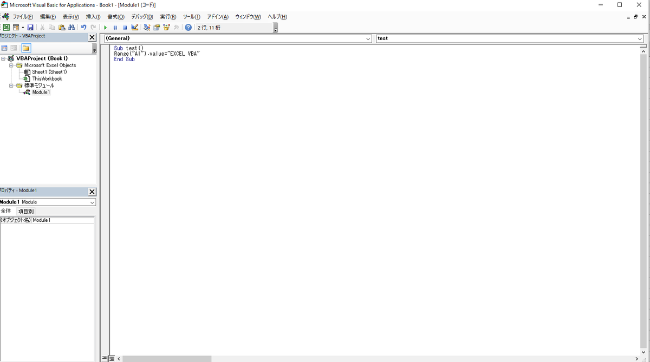This screenshot has height=362, width=650.
Task: Open the Object Browser toolbar icon
Action: 166,28
